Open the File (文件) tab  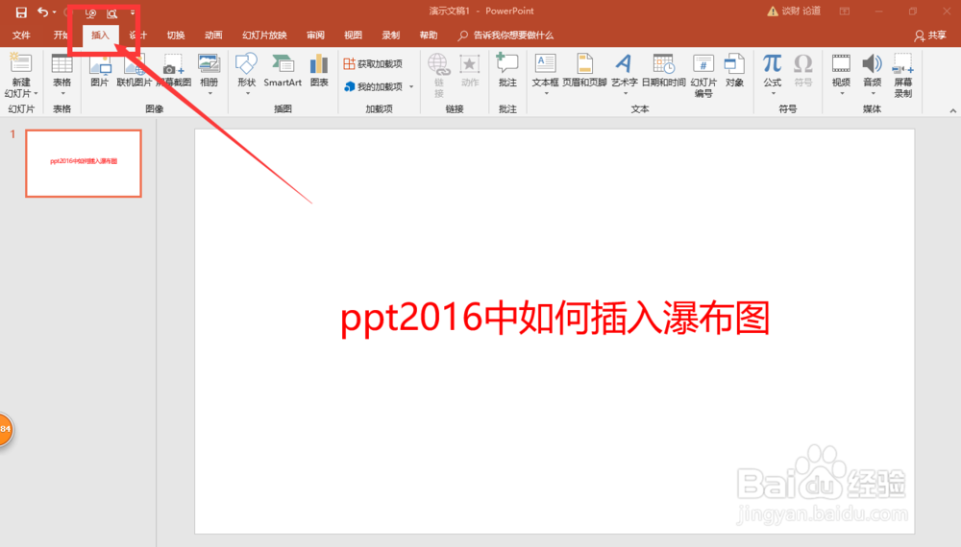[21, 36]
